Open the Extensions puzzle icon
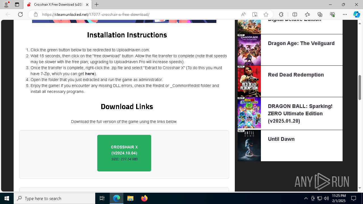This screenshot has width=363, height=204. point(281,14)
